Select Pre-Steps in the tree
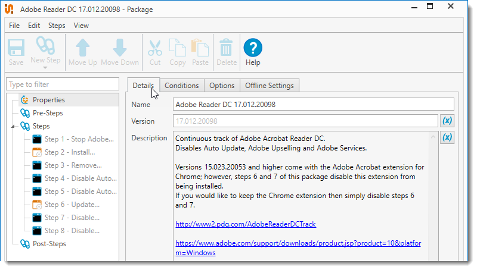The image size is (477, 270). tap(47, 113)
